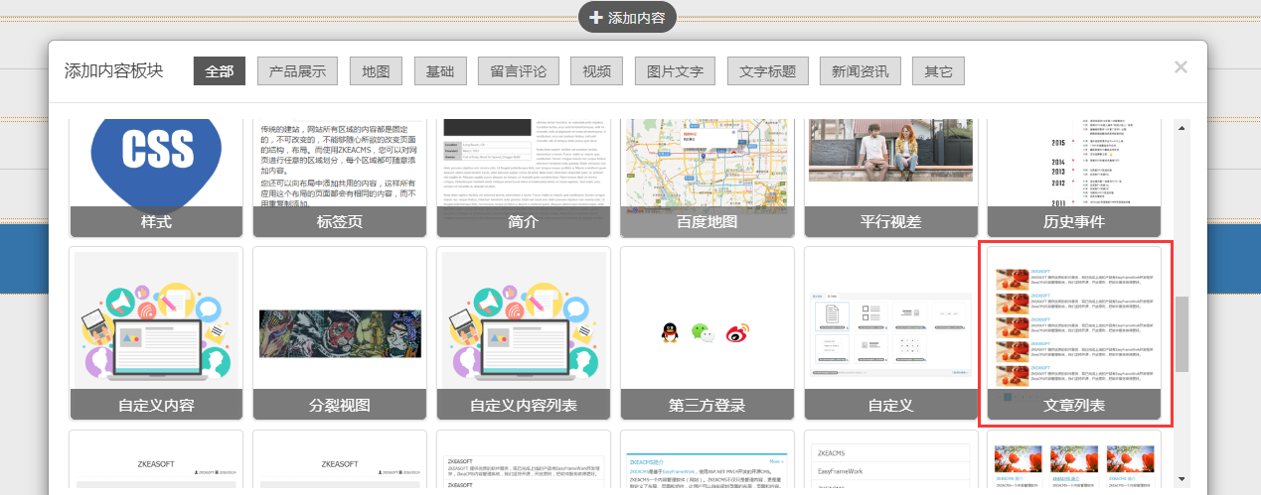Select the 文章列表 block

pyautogui.click(x=1074, y=333)
